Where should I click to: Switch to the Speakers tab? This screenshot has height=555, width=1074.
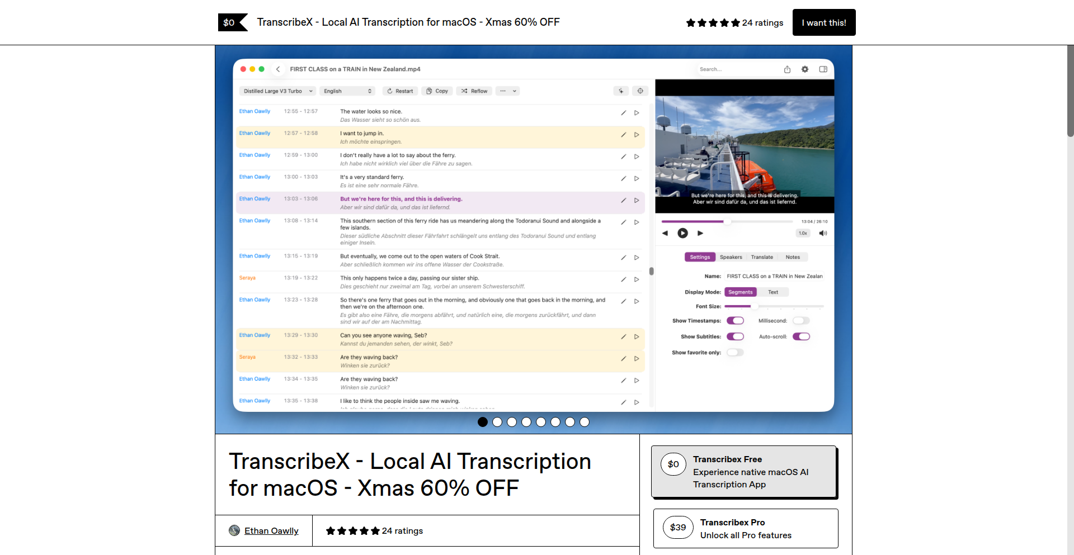click(x=731, y=257)
